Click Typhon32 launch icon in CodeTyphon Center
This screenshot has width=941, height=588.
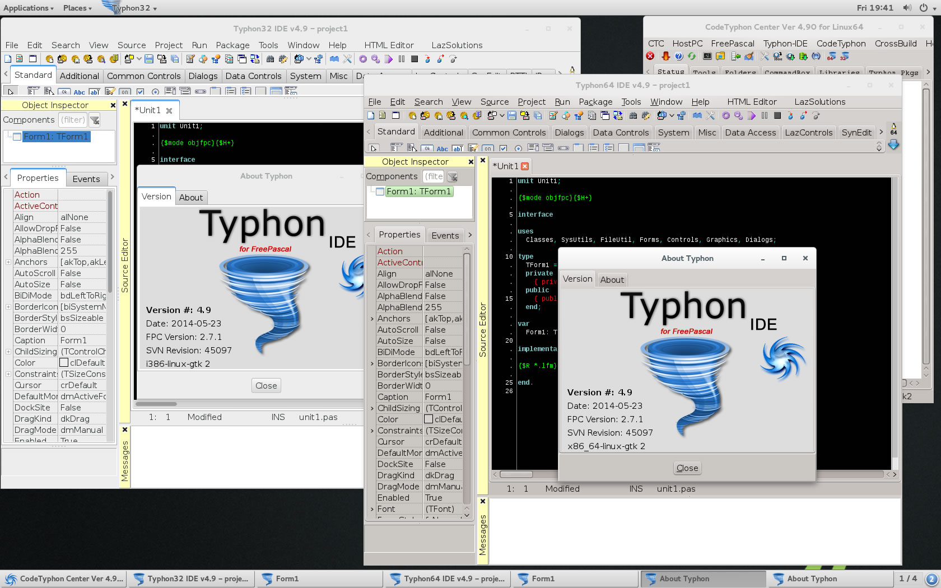coord(845,56)
